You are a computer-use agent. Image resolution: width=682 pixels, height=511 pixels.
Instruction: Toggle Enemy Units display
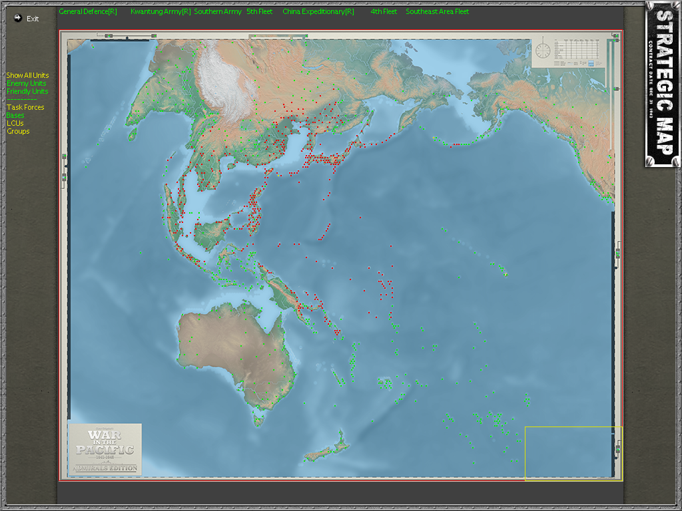tap(26, 83)
